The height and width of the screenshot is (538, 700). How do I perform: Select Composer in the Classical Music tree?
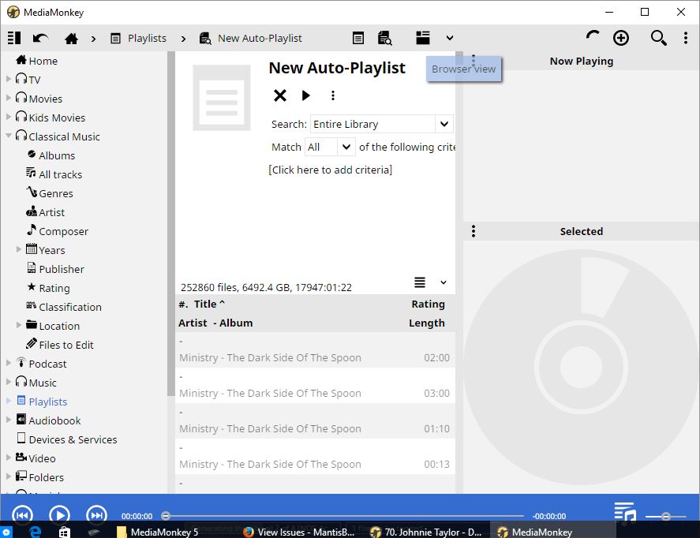63,231
